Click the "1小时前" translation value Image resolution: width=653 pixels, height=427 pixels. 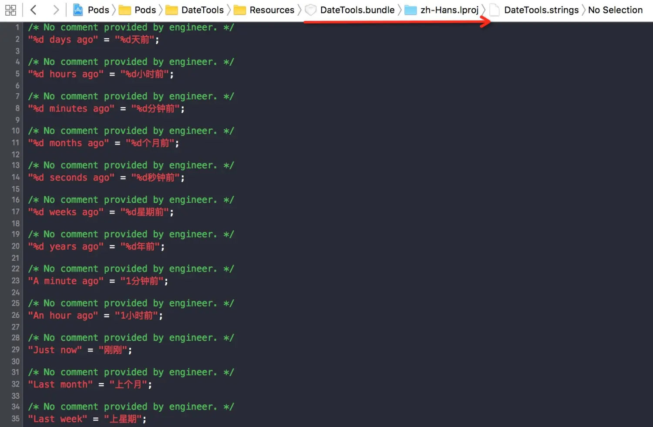coord(137,315)
